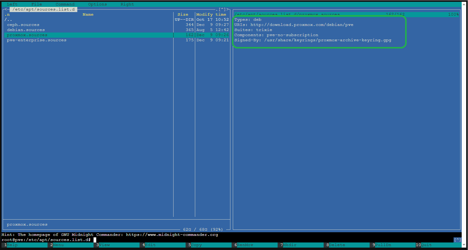Open the Command menu
Screen dimensions: 468x250
coord(65,4)
